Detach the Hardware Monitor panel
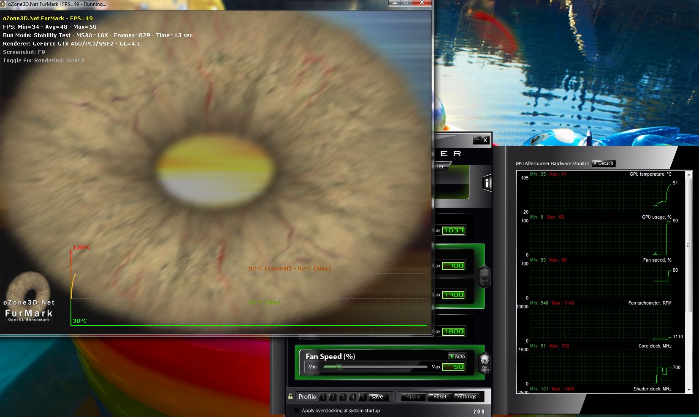 tap(604, 163)
